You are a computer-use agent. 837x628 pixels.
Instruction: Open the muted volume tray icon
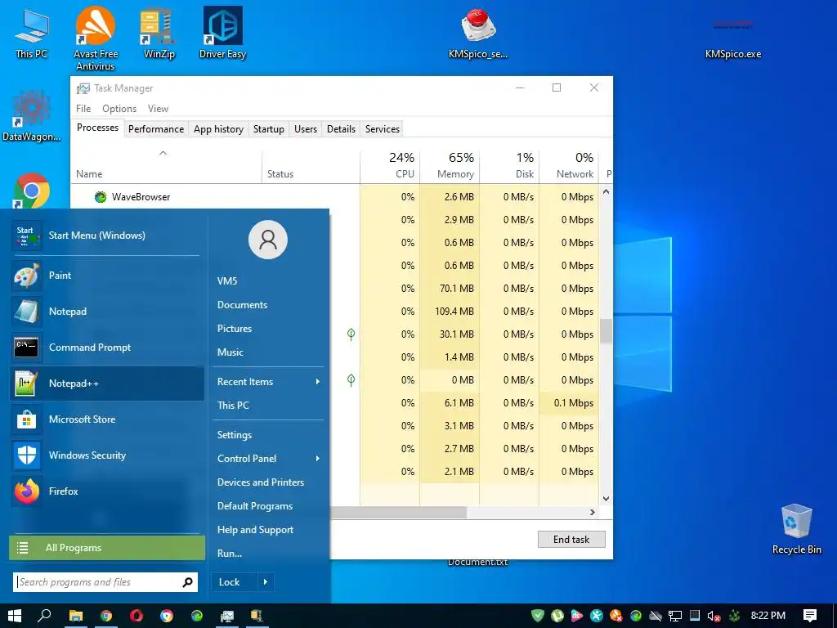(x=714, y=616)
